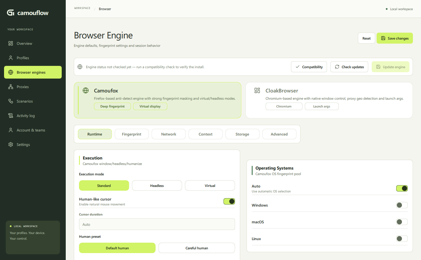This screenshot has height=260, width=421.
Task: Click the Scenarios icon in sidebar
Action: tap(11, 101)
